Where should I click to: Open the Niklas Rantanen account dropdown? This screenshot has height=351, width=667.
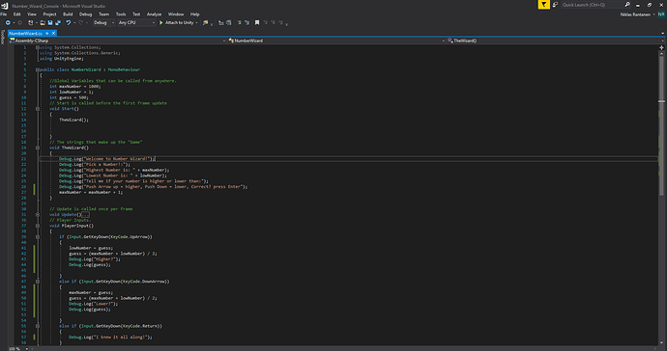click(637, 14)
